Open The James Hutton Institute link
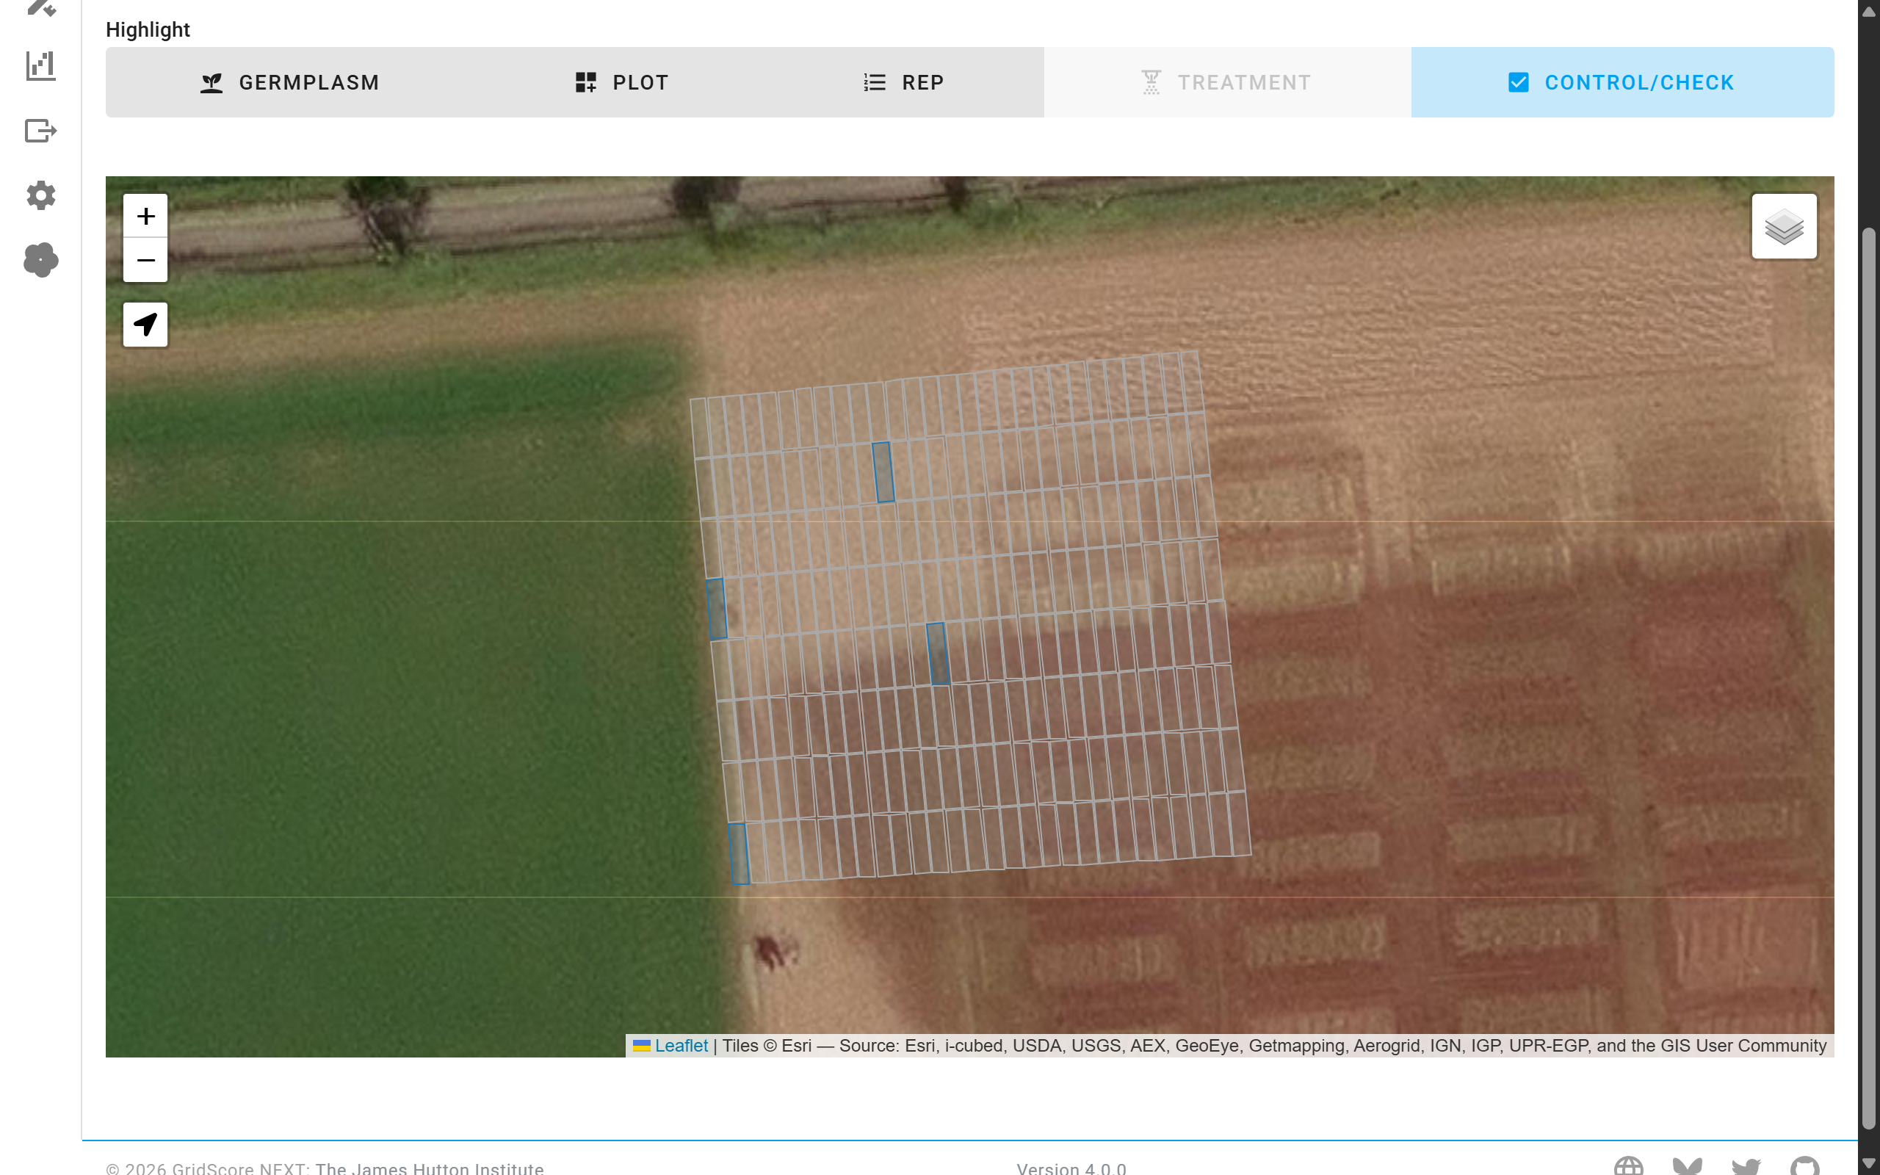The height and width of the screenshot is (1175, 1880). (x=429, y=1168)
